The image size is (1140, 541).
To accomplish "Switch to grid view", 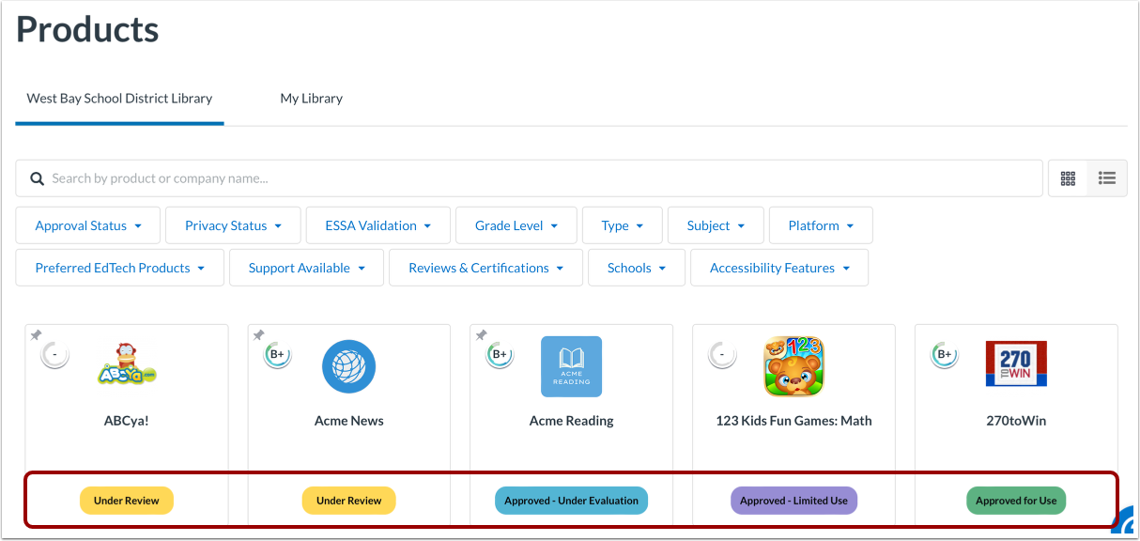I will [1068, 178].
